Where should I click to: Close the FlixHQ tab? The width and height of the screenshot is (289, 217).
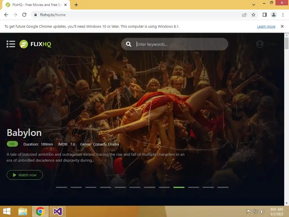pos(65,5)
